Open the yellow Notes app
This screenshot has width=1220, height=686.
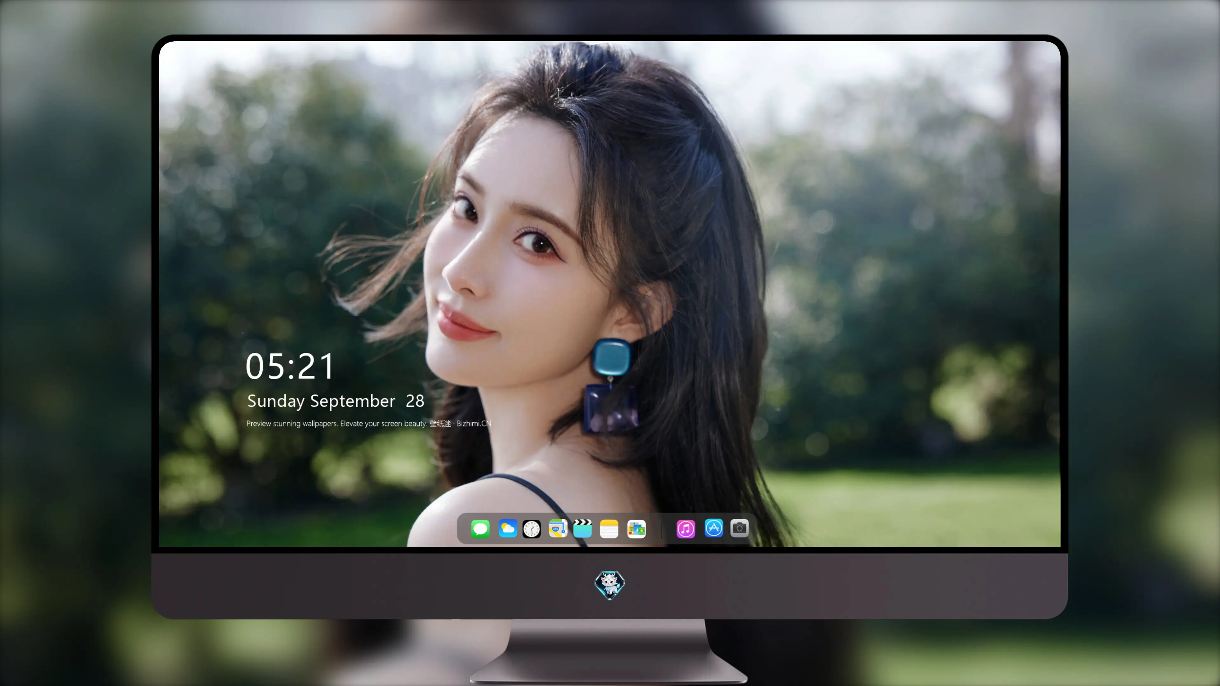tap(609, 529)
